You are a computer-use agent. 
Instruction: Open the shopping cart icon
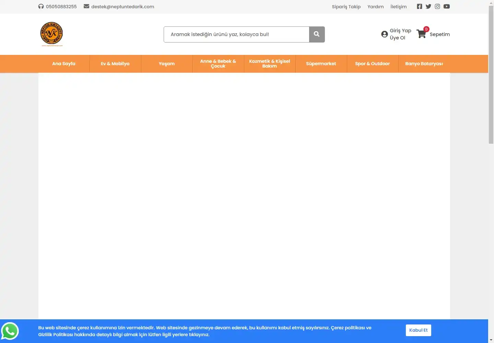click(421, 34)
